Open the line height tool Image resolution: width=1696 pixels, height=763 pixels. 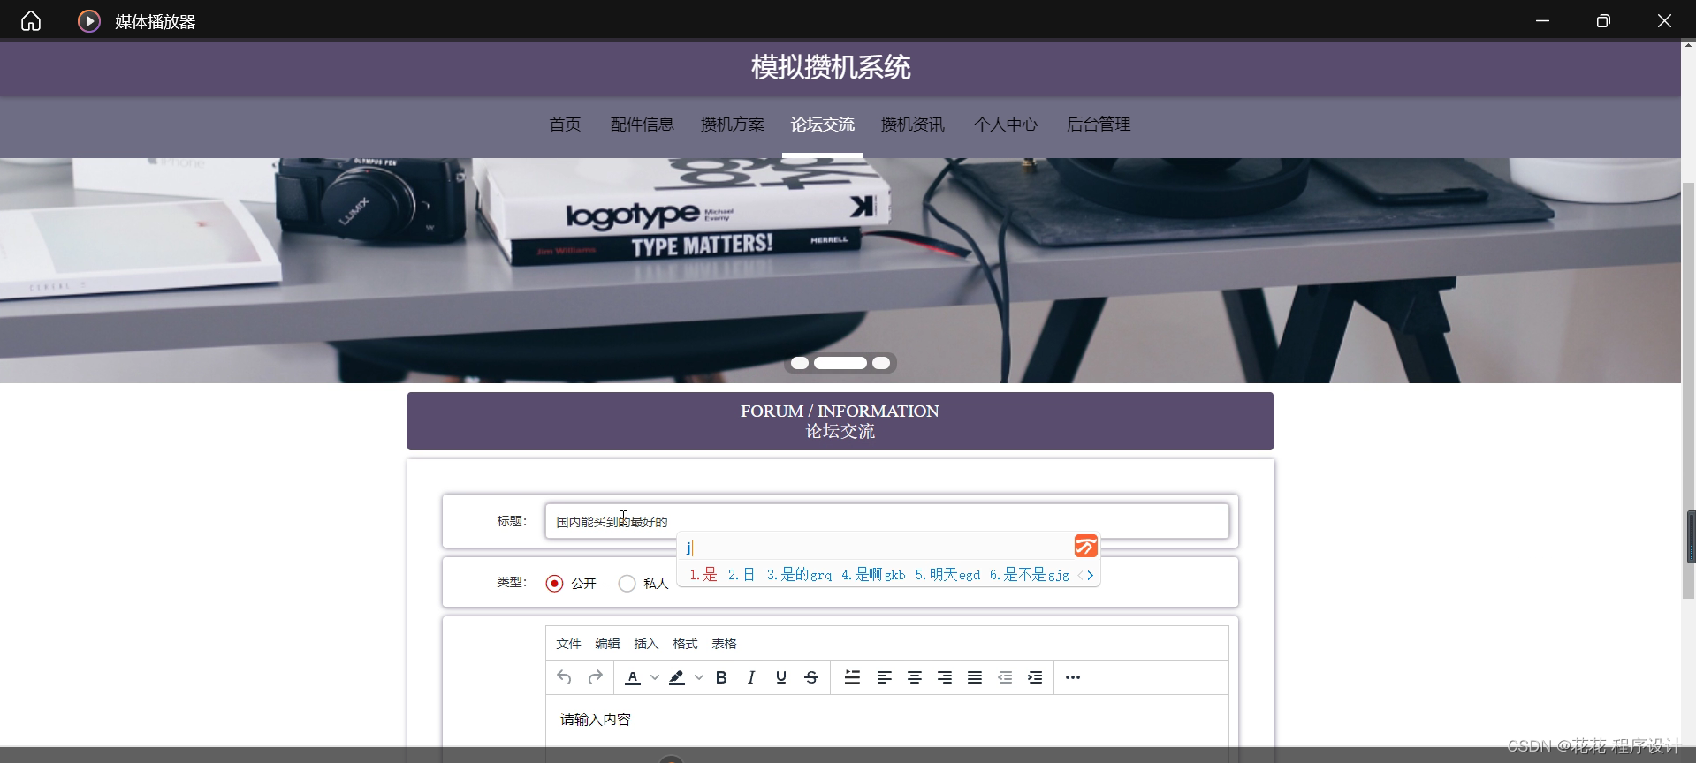click(852, 677)
